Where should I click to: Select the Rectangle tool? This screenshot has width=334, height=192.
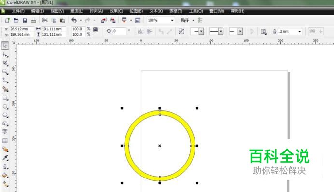tap(5, 98)
